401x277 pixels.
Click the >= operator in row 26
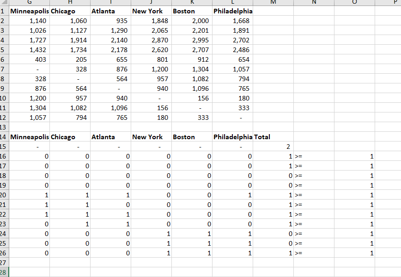[x=314, y=253]
